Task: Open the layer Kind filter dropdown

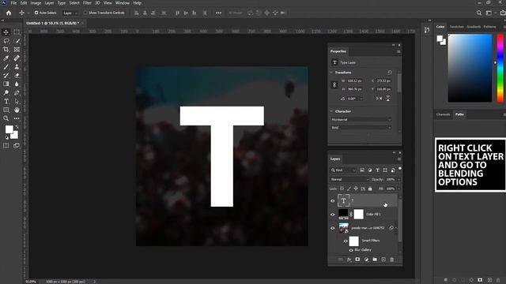Action: tap(342, 170)
